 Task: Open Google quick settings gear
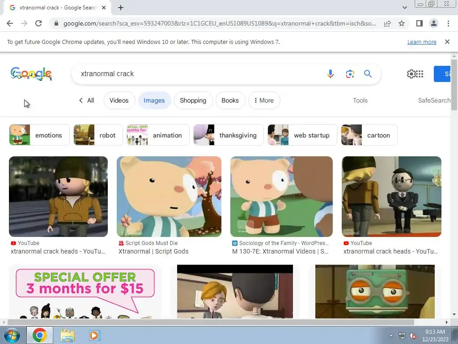point(411,74)
